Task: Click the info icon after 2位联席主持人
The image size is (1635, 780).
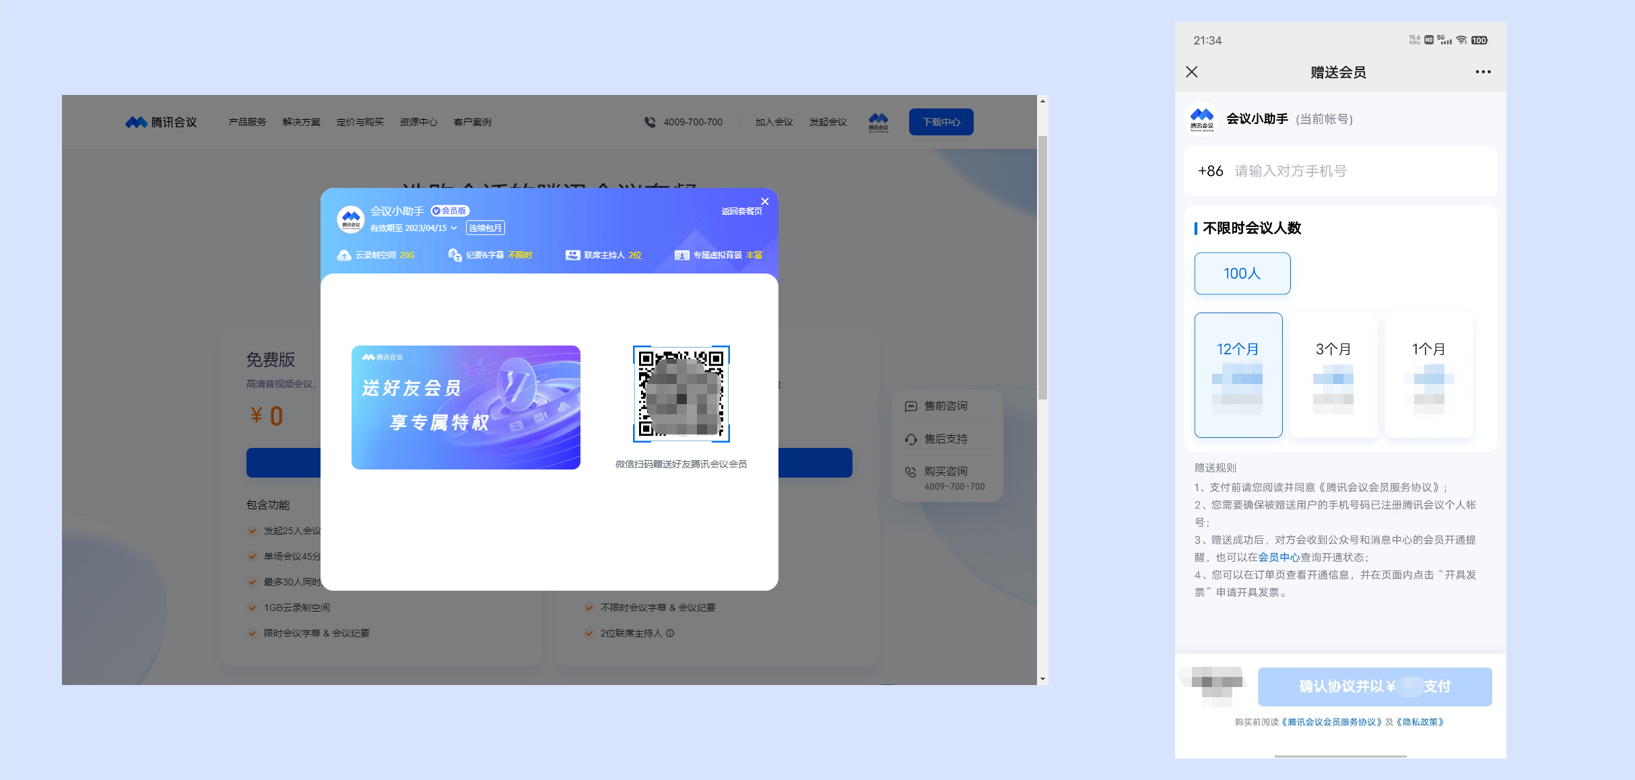Action: click(x=670, y=633)
